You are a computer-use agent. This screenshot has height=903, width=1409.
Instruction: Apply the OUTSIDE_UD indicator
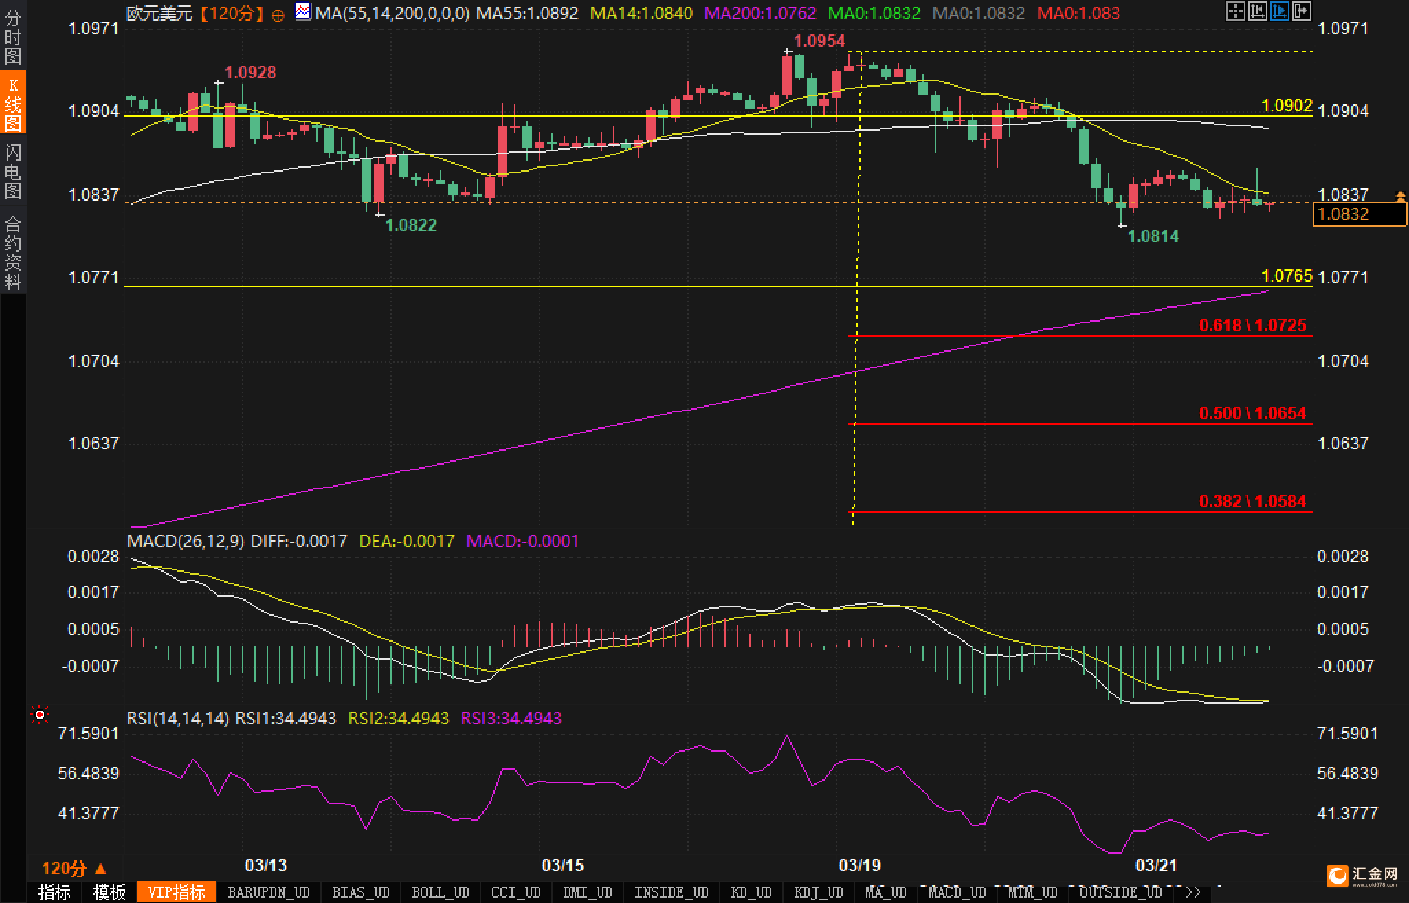coord(1120,892)
